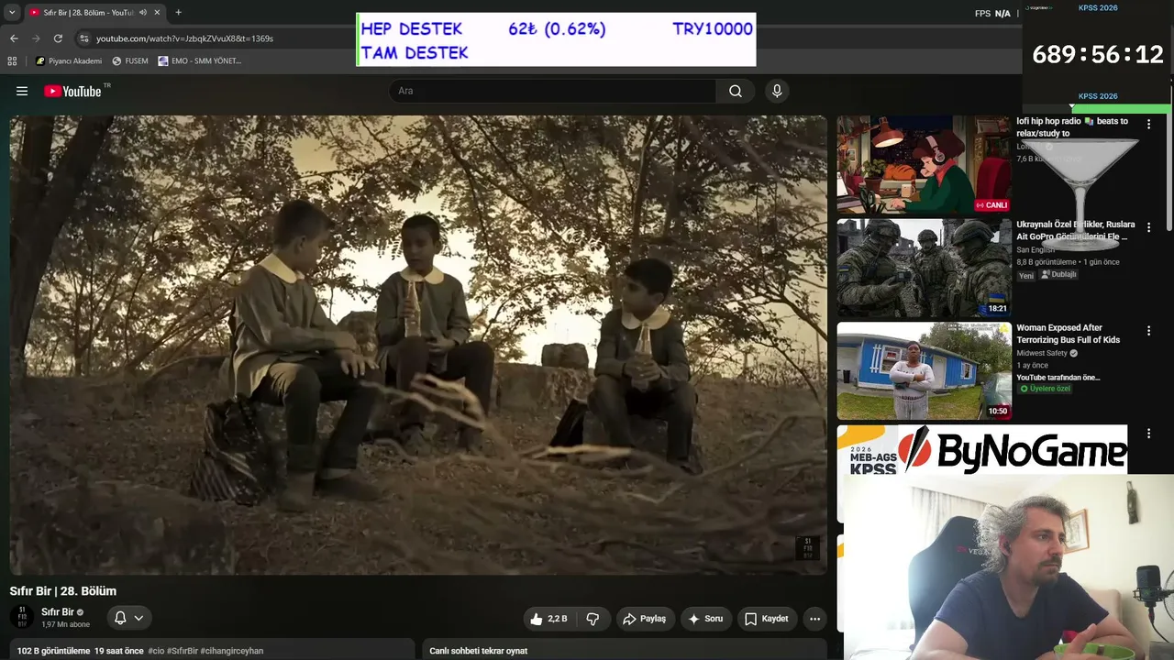Click the 689:56:12 countdown timer
1174x660 pixels.
(x=1098, y=55)
